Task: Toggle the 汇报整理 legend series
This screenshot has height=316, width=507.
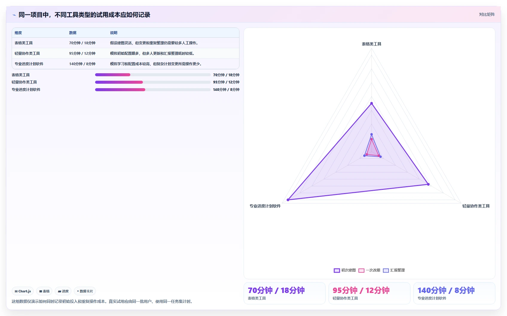Action: pos(394,270)
